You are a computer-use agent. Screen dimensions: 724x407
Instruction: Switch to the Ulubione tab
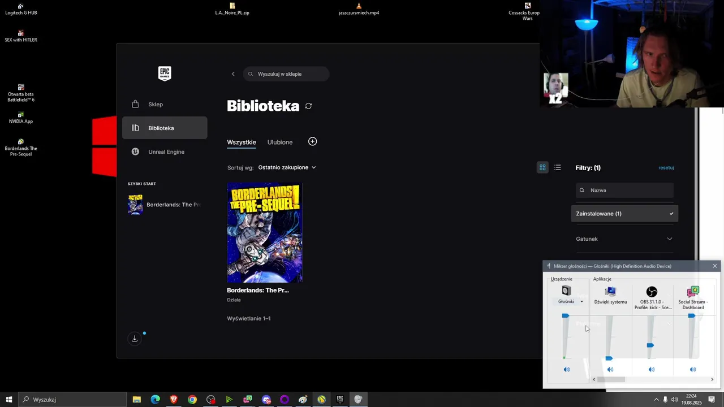pyautogui.click(x=280, y=142)
